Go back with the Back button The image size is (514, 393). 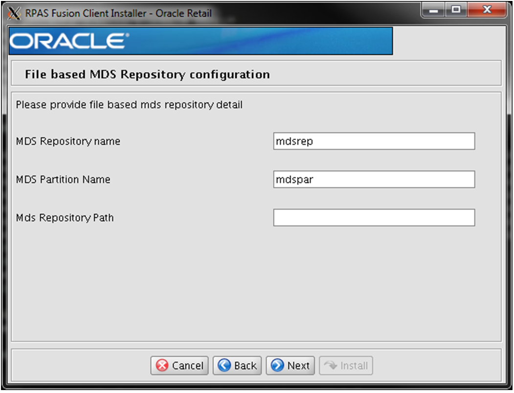237,366
